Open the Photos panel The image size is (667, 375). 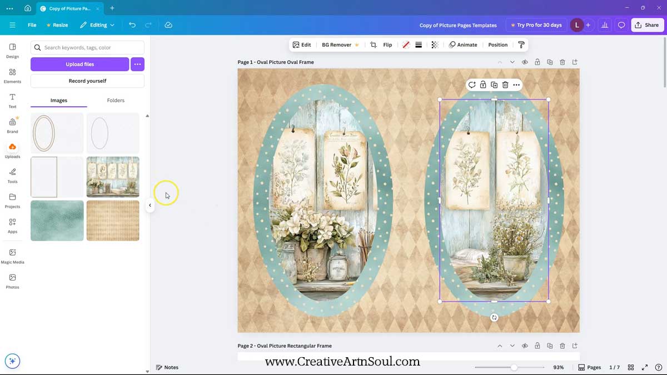coord(12,281)
